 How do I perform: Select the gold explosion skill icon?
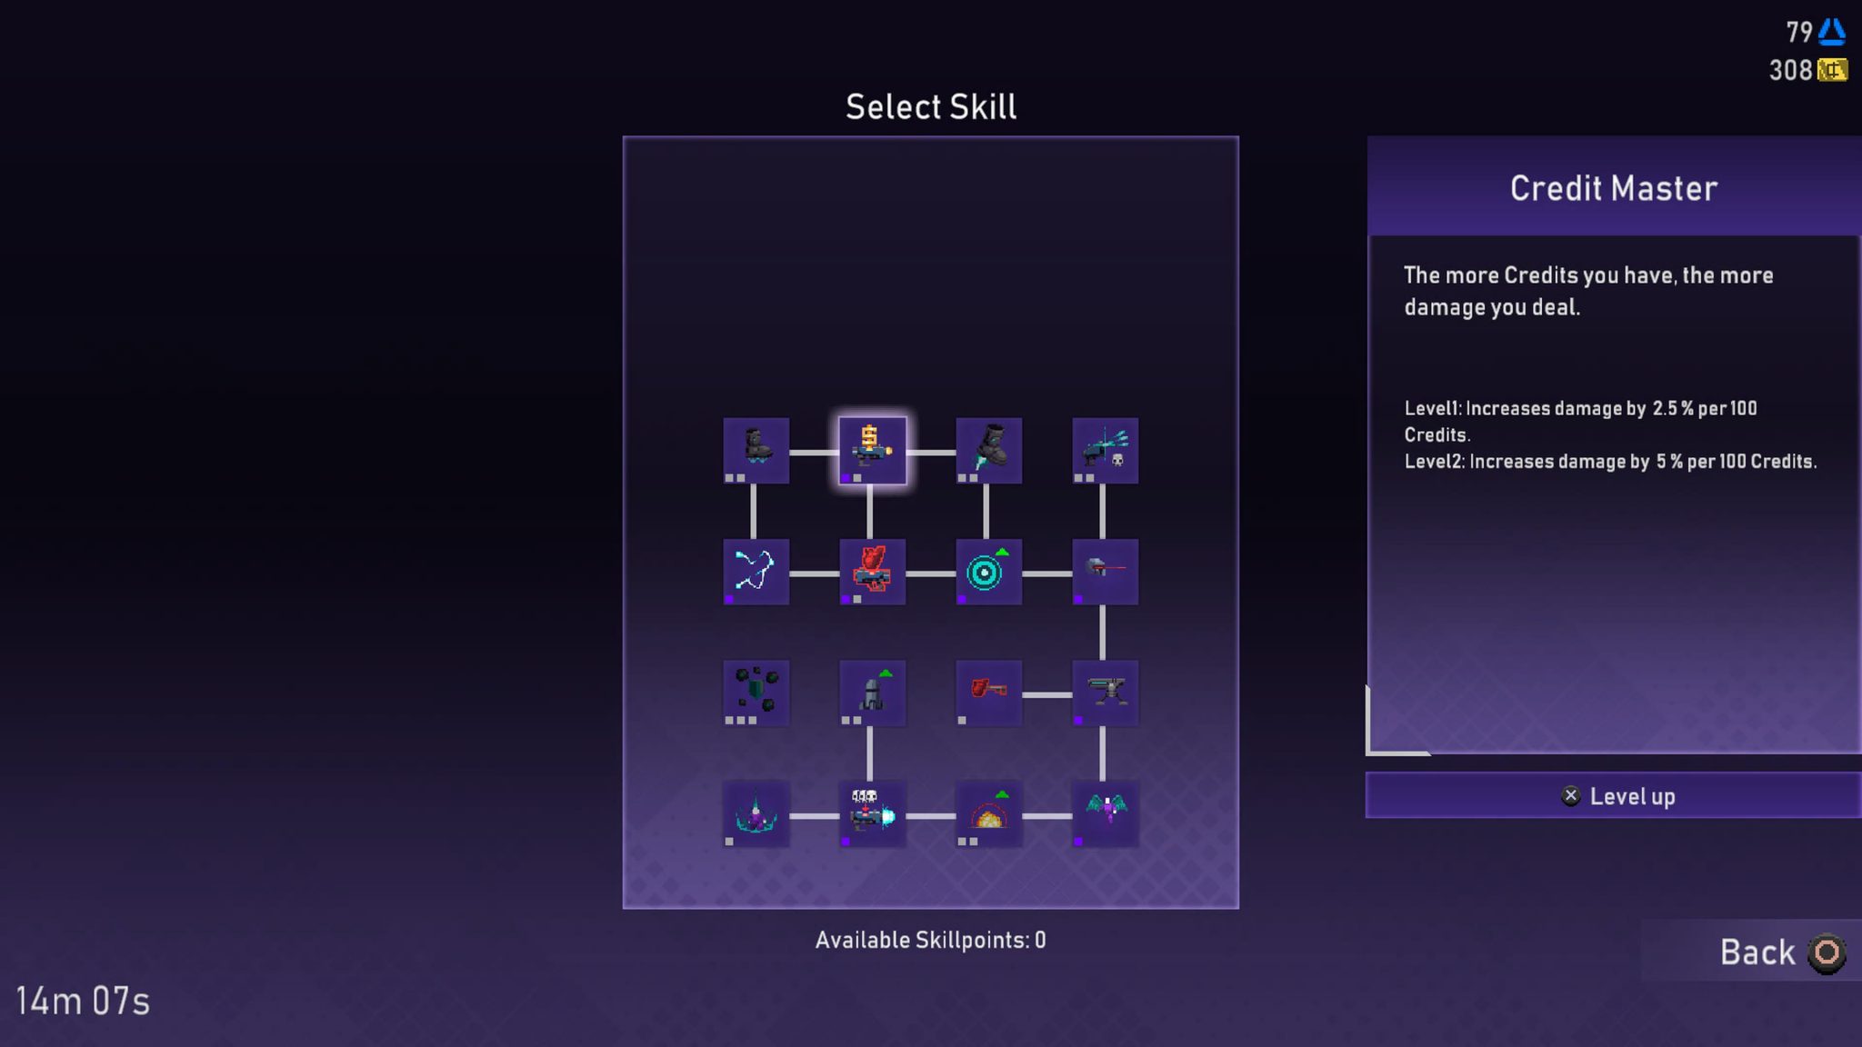click(987, 813)
